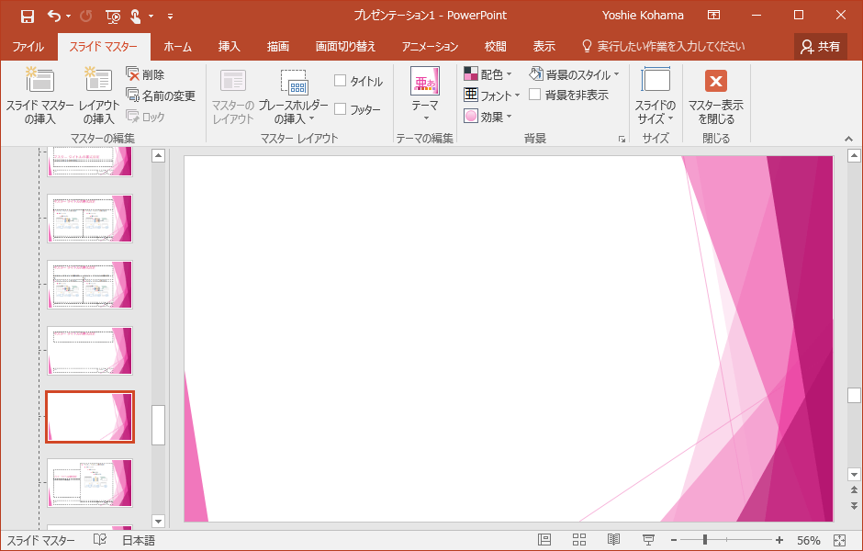The width and height of the screenshot is (863, 551).
Task: Switch to the Review tab (校閲)
Action: [496, 47]
